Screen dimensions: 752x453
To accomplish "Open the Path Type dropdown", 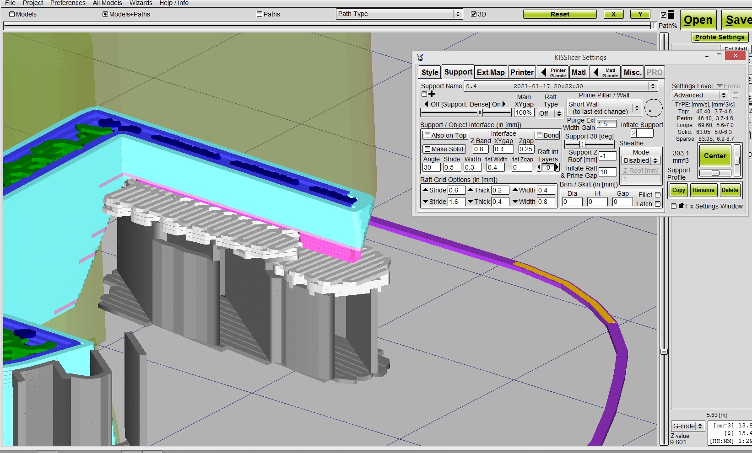I will tap(399, 14).
